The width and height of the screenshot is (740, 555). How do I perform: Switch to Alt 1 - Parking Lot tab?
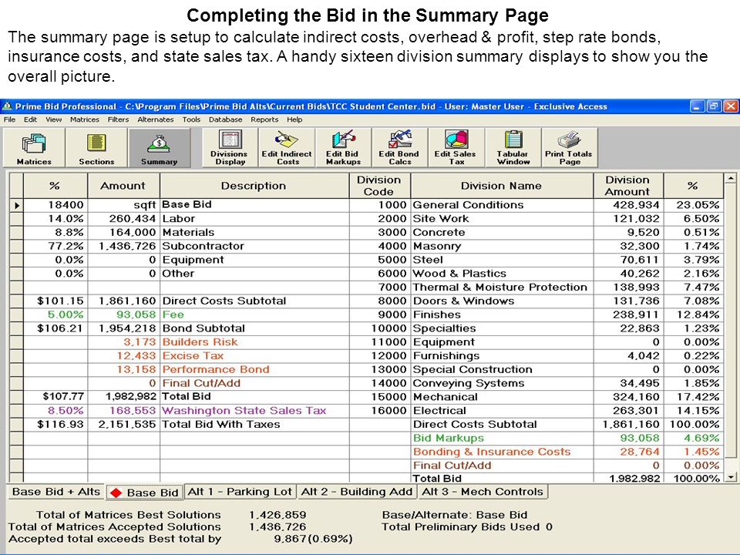pyautogui.click(x=240, y=492)
